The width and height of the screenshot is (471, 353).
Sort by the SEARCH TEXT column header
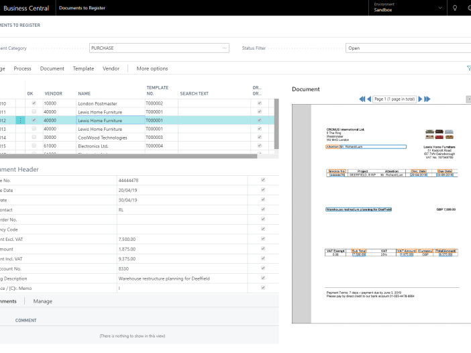195,94
